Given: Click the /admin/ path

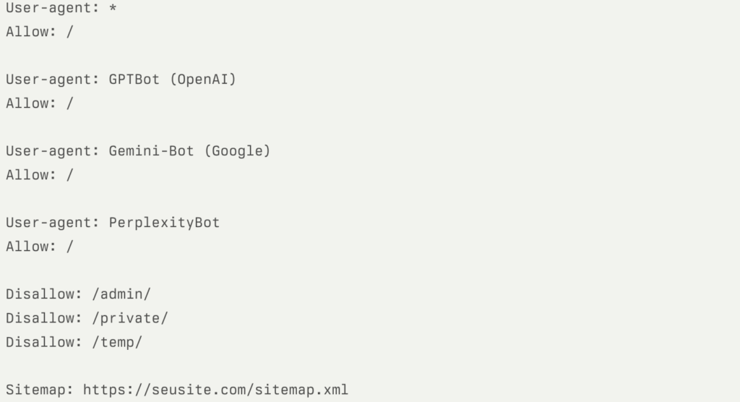Looking at the screenshot, I should click(121, 294).
